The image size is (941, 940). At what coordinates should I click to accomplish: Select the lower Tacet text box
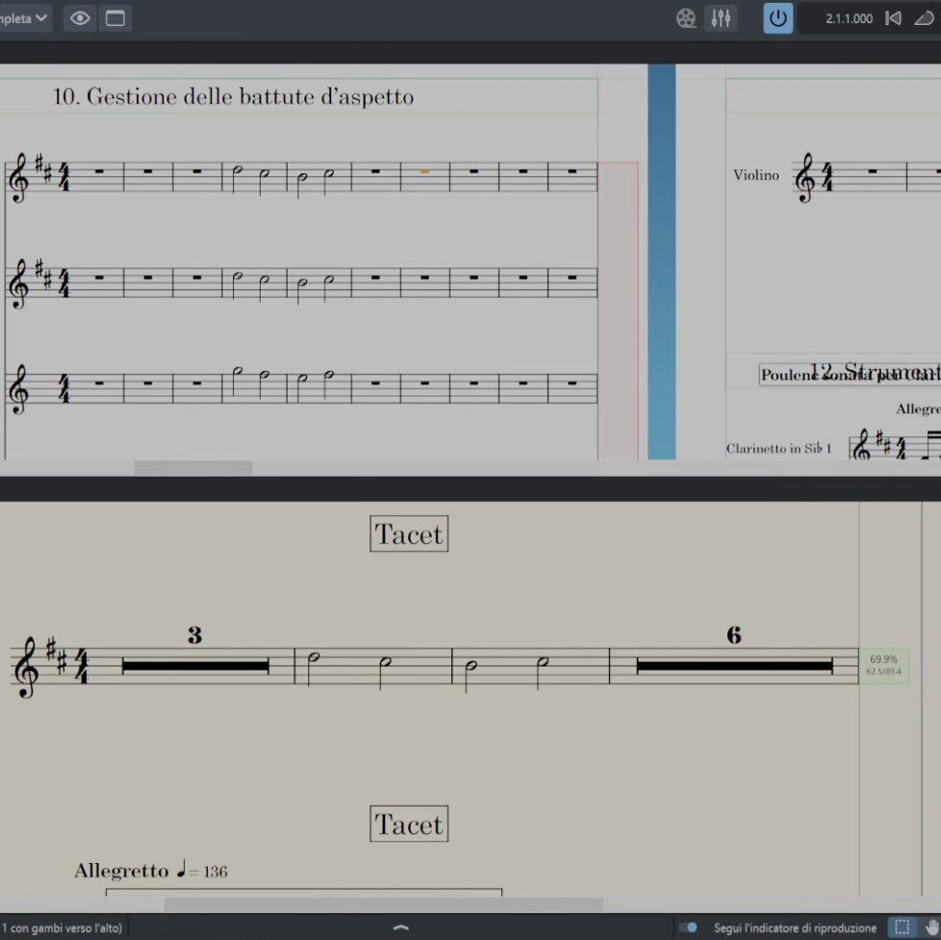[x=409, y=824]
